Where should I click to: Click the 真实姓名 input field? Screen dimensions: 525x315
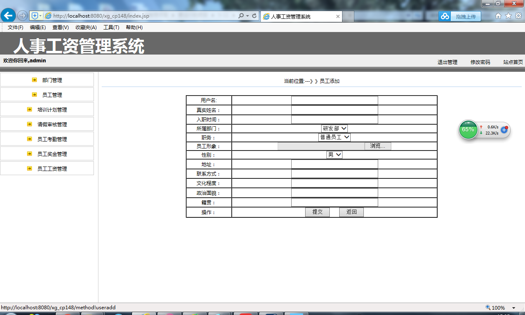[x=334, y=110]
